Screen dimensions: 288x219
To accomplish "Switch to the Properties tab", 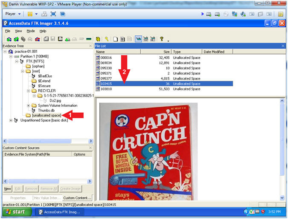I will coord(18,198).
